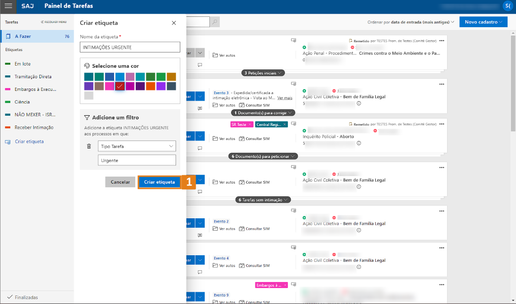The width and height of the screenshot is (516, 304).
Task: Click the Cancelar button
Action: (x=120, y=182)
